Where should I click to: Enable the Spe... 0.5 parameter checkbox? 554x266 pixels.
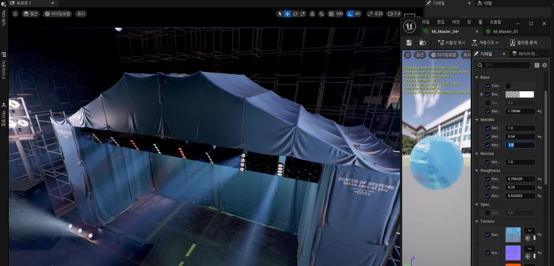click(x=488, y=213)
